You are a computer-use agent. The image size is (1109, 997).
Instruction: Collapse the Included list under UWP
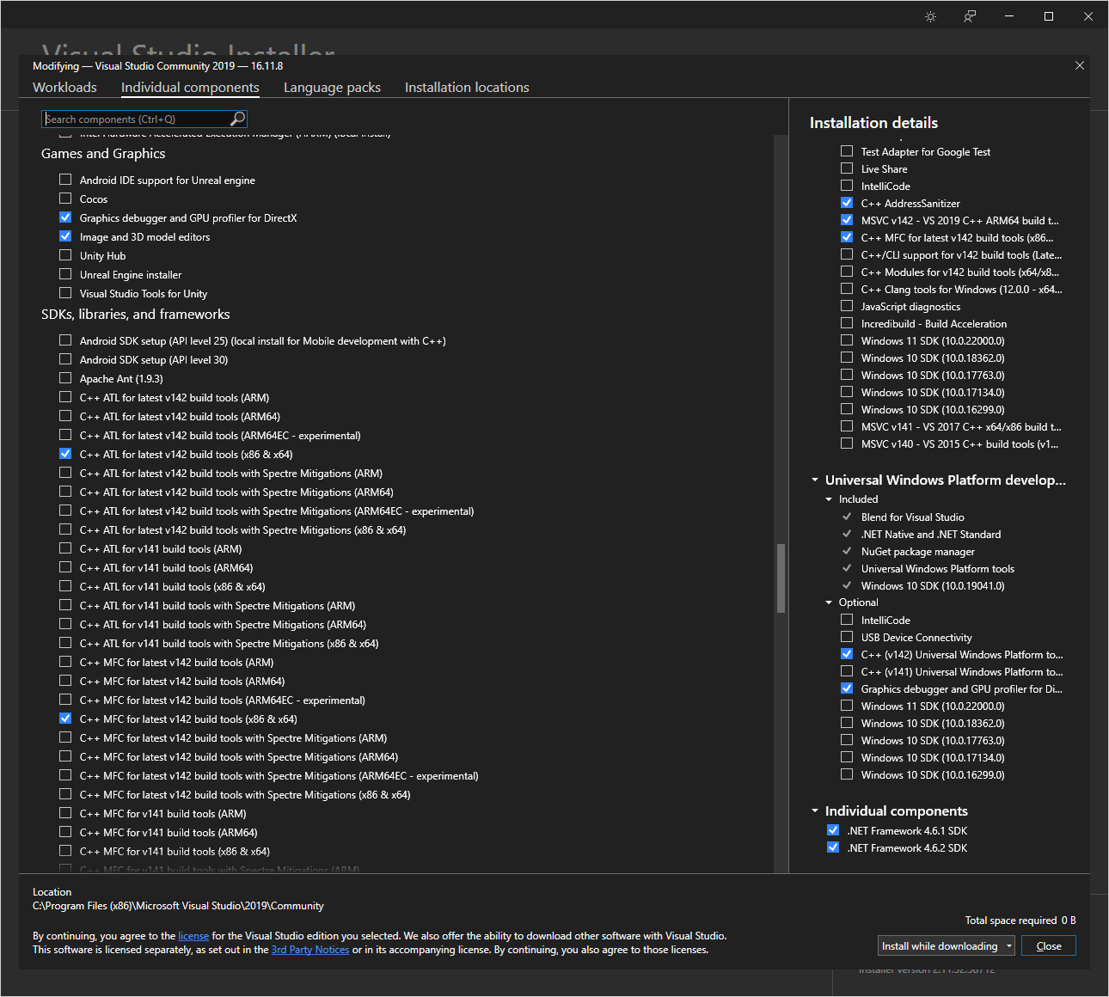pyautogui.click(x=829, y=499)
